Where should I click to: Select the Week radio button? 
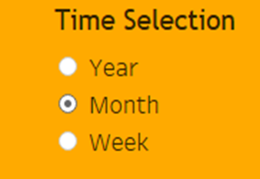click(x=68, y=141)
